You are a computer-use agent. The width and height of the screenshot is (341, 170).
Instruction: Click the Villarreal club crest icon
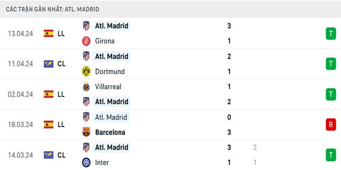point(86,87)
